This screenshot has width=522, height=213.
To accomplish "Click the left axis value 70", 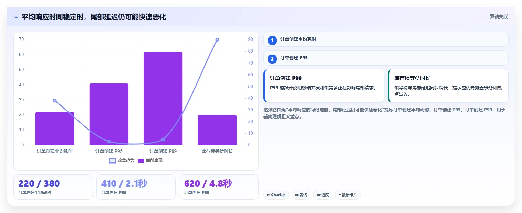I will point(21,40).
